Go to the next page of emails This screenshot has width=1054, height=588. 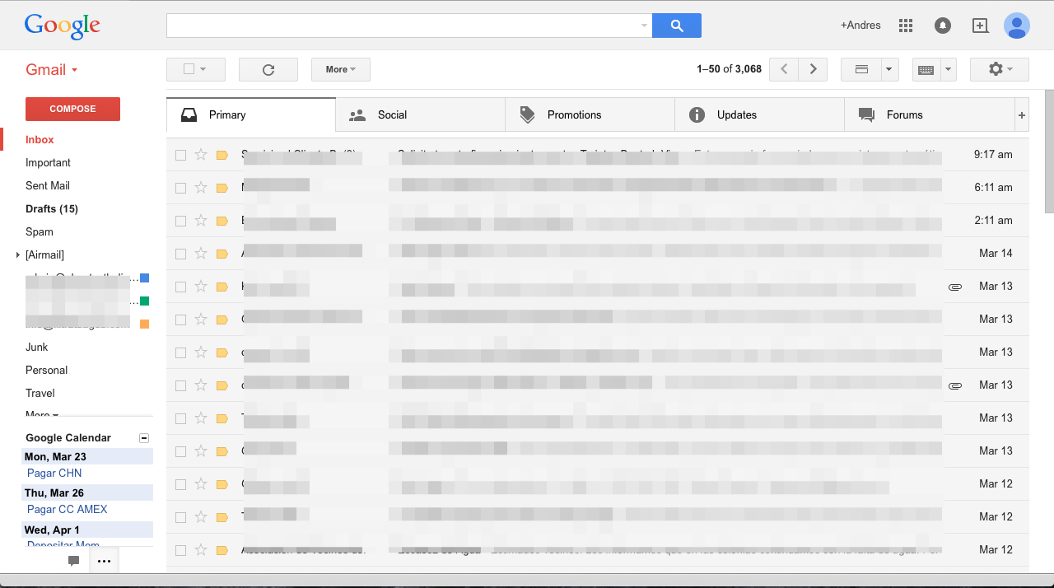click(813, 70)
